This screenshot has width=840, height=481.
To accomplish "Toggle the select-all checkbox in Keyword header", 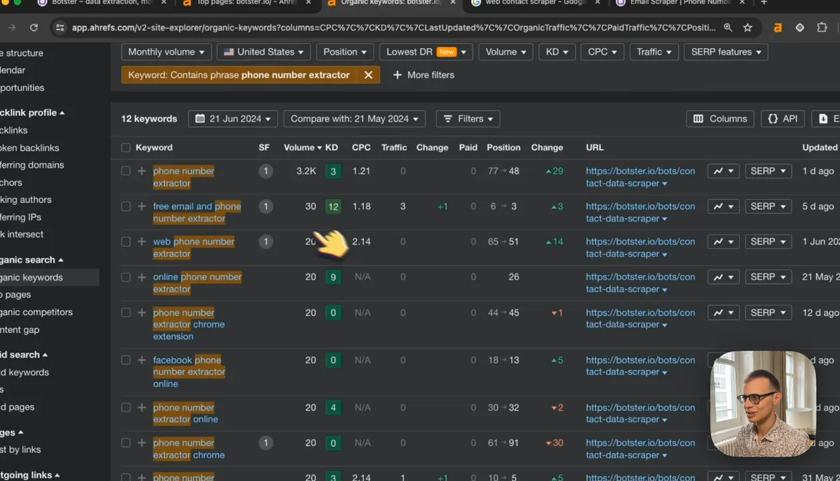I will coord(126,148).
